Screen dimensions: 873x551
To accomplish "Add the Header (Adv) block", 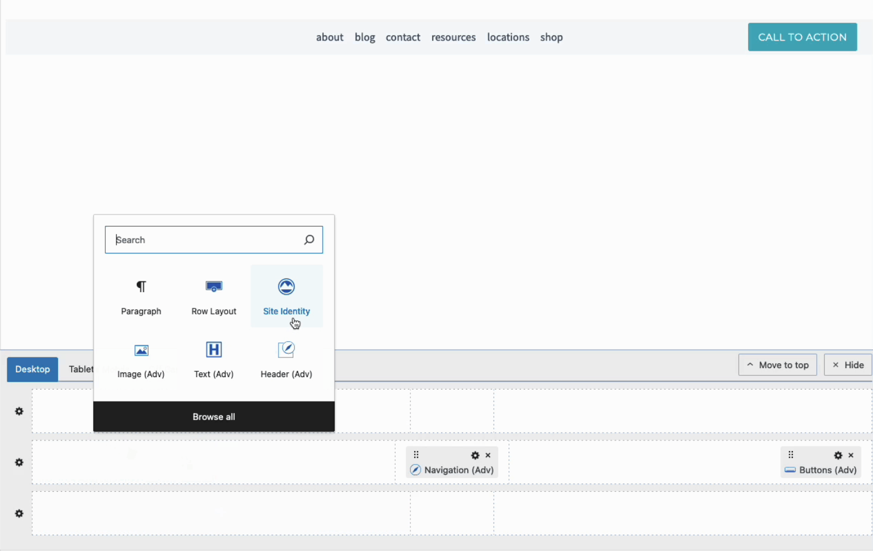I will pos(286,360).
